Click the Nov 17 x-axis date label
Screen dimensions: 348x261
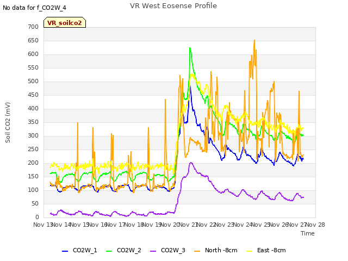116,225
